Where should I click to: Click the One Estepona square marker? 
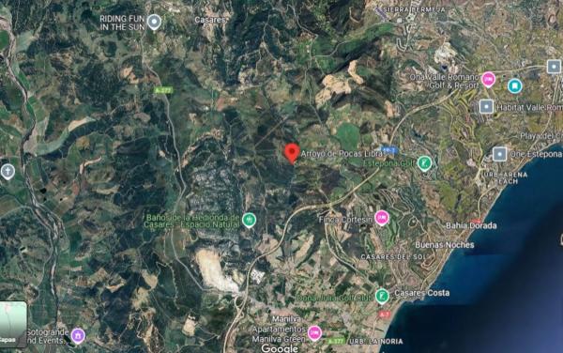click(499, 154)
